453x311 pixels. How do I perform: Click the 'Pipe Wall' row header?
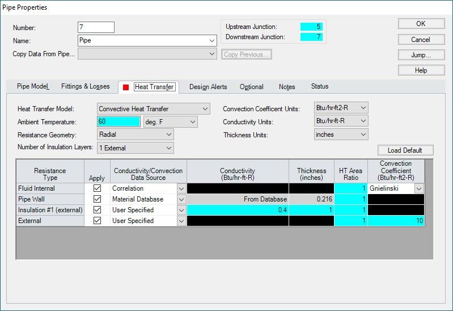(50, 199)
